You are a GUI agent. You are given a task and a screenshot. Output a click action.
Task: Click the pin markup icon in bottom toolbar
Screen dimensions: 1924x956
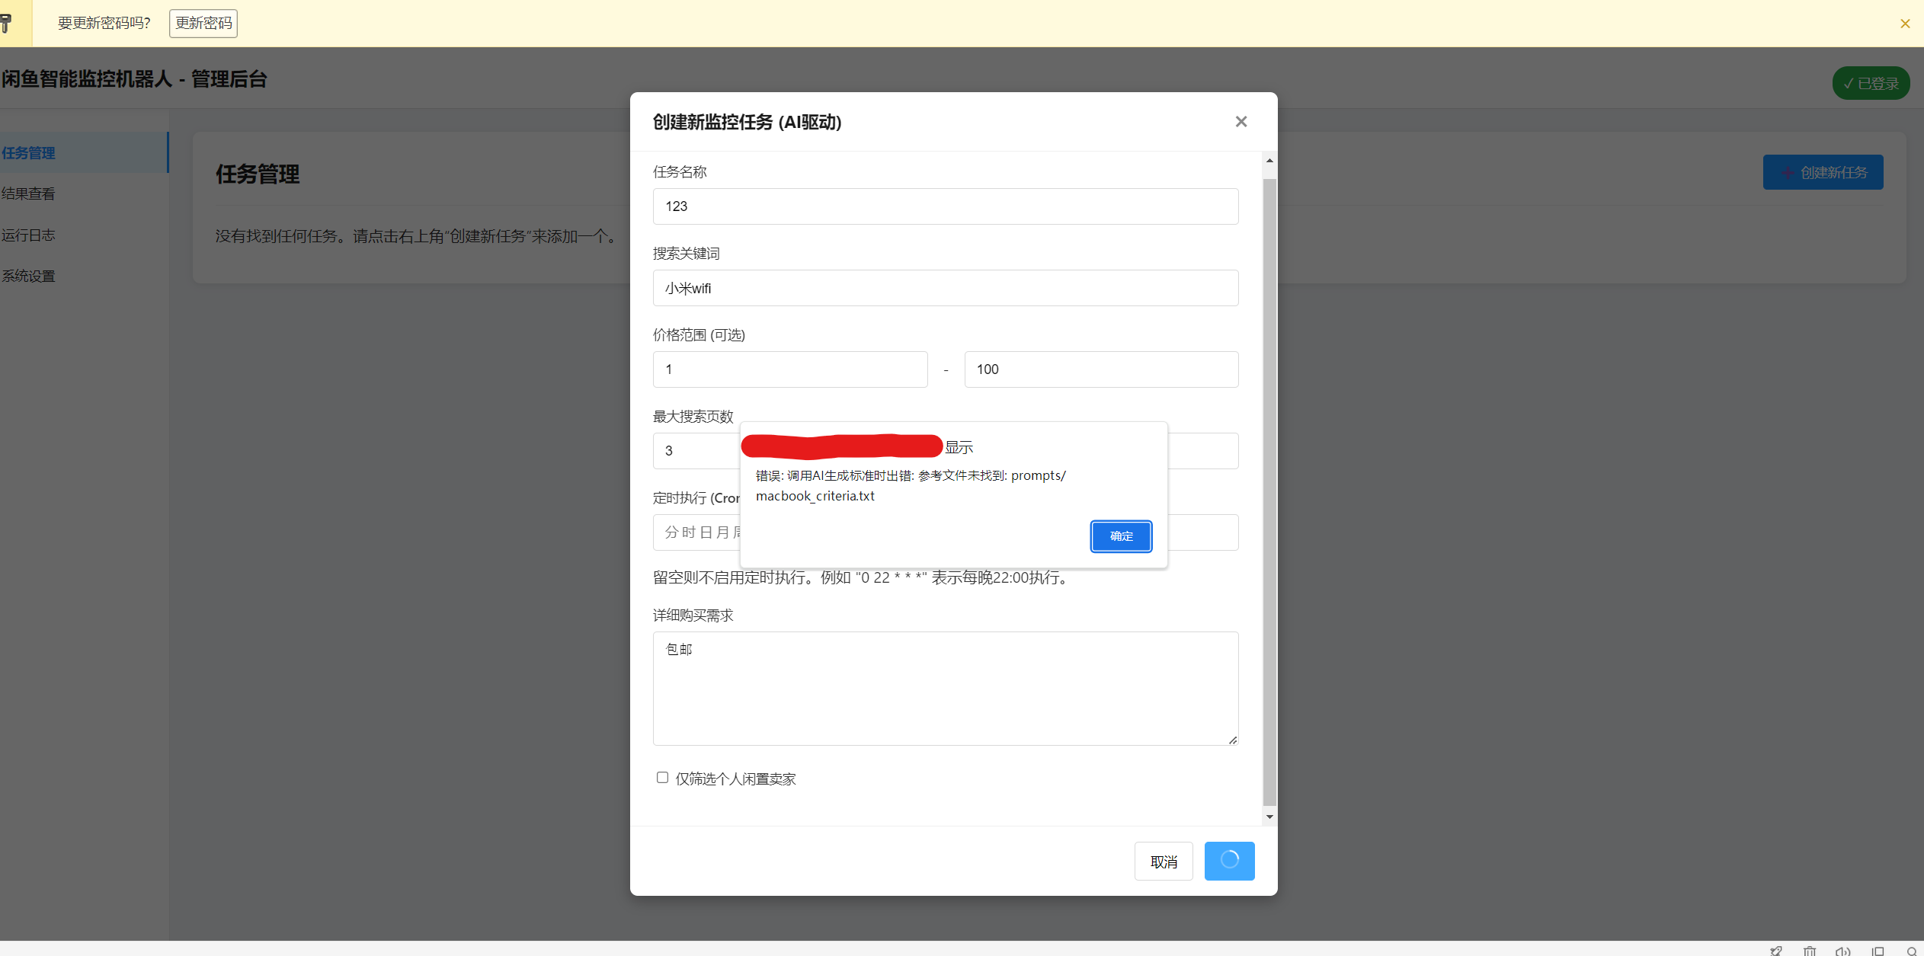[x=1775, y=951]
